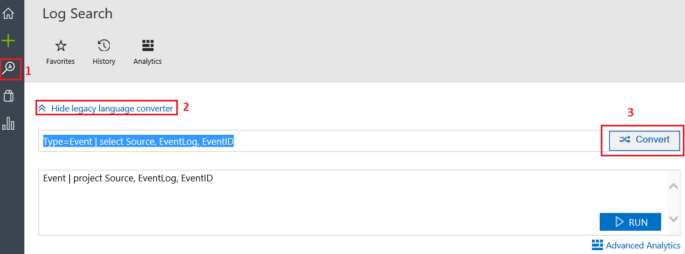The image size is (685, 254).
Task: Click the scroll up arrow of the query box
Action: coord(674,187)
